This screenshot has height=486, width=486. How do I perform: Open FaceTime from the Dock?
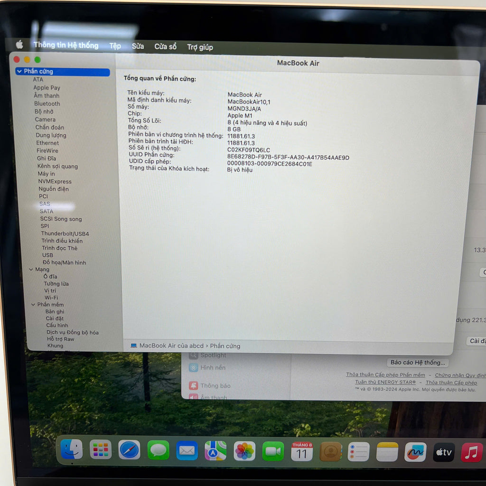[273, 451]
